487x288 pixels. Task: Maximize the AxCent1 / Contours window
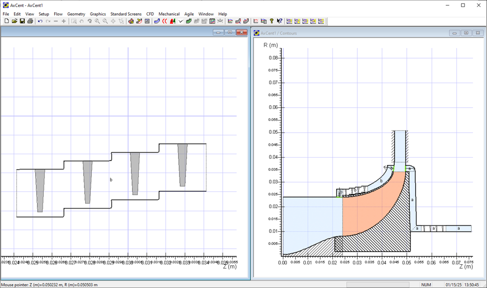pyautogui.click(x=466, y=33)
